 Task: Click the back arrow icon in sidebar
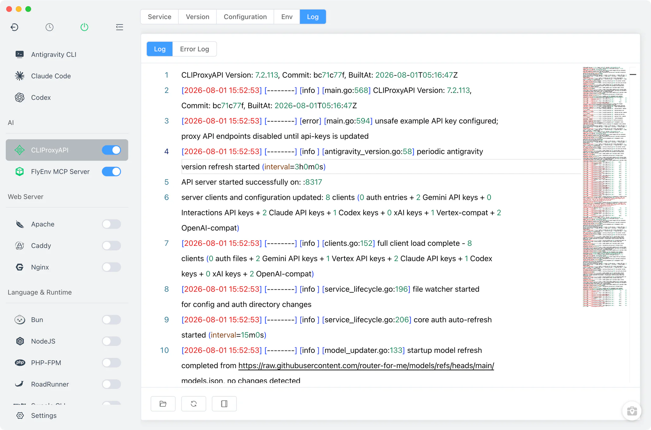click(x=14, y=27)
